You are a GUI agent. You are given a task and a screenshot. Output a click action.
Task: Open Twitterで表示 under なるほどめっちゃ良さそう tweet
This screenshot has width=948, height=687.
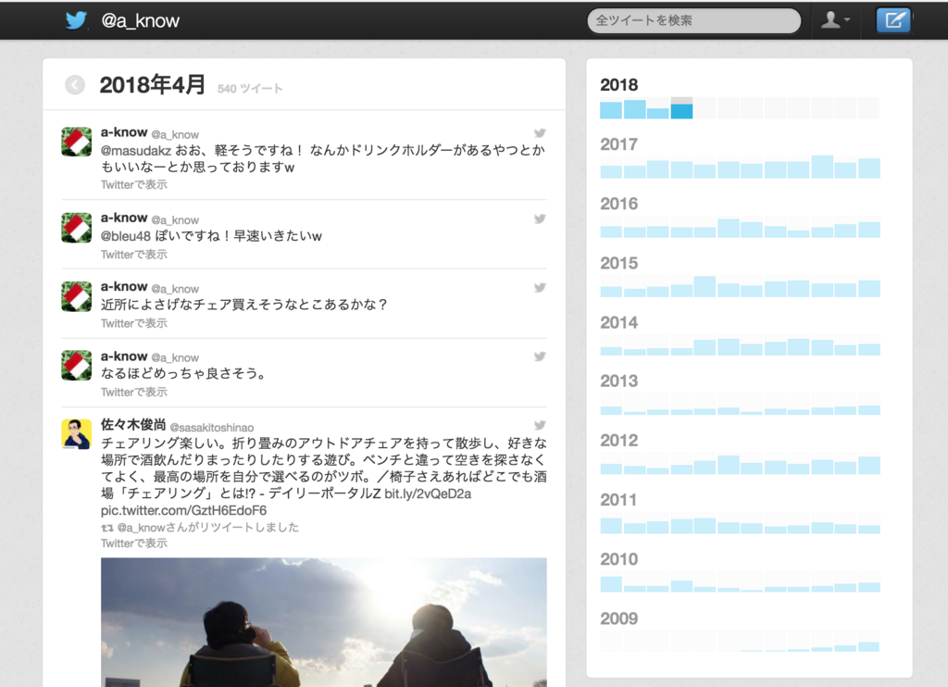click(x=134, y=392)
